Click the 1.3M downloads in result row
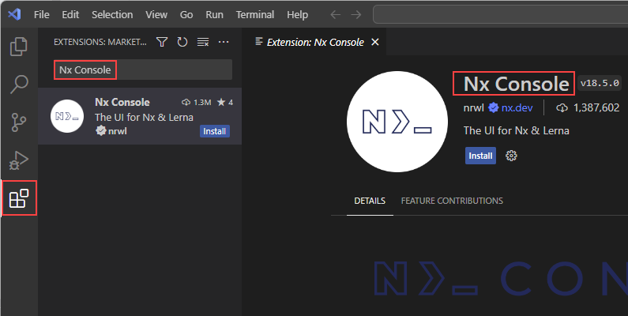Screen dimensions: 628x316 point(196,103)
